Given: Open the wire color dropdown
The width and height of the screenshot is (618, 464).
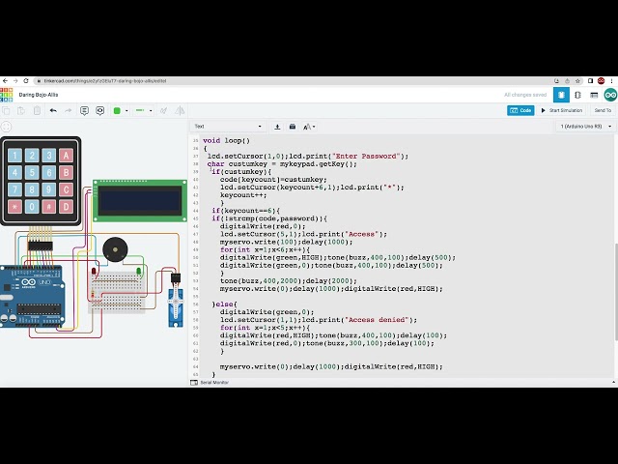Looking at the screenshot, I should click(x=126, y=111).
